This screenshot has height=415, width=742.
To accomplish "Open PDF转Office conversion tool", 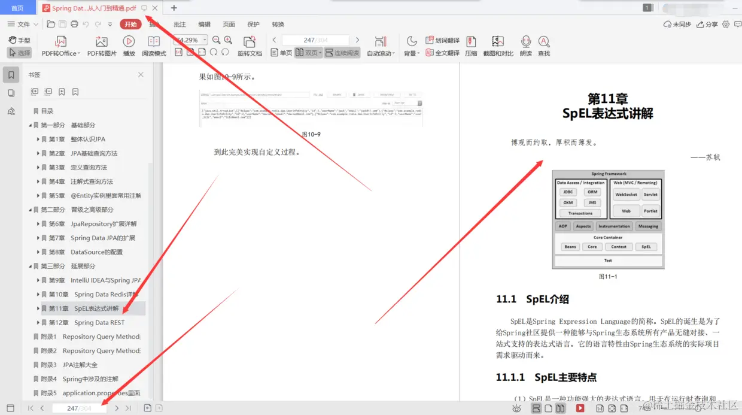I will (x=60, y=46).
